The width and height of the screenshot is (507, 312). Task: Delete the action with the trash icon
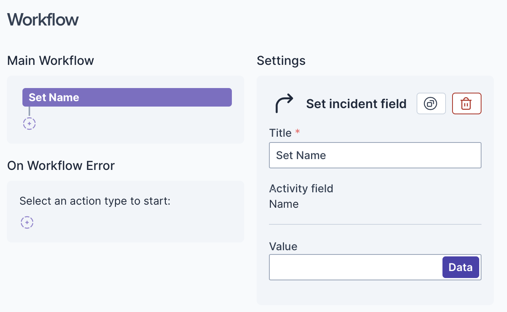466,103
